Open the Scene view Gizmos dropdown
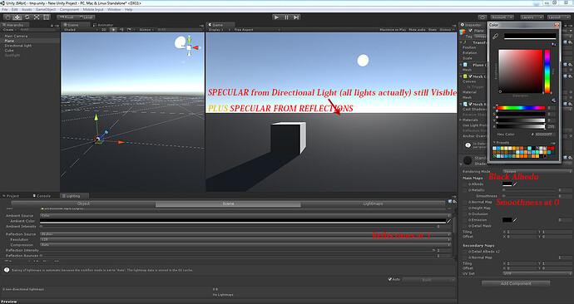Screen dimensions: 574x304 (x=146, y=30)
